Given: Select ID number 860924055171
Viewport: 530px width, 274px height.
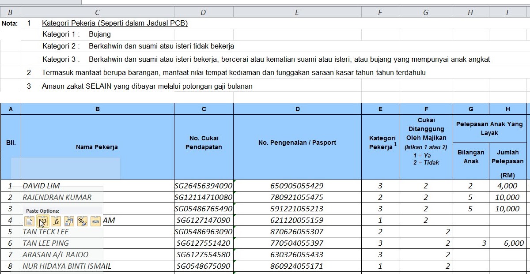Looking at the screenshot, I should (297, 266).
